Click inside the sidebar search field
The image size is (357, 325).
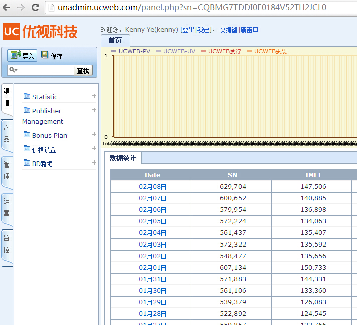coord(41,70)
